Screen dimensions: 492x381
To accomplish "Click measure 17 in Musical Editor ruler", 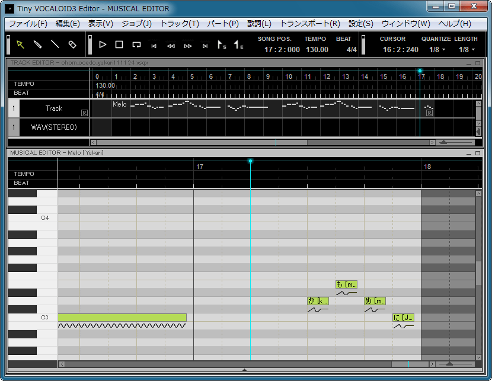I will [200, 167].
